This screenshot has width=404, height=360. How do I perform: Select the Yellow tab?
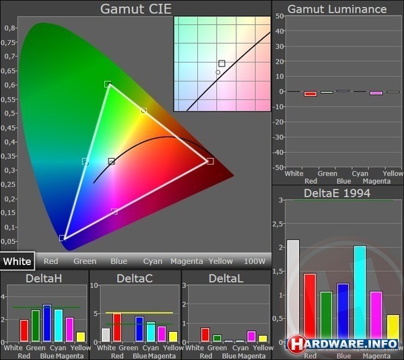point(221,261)
